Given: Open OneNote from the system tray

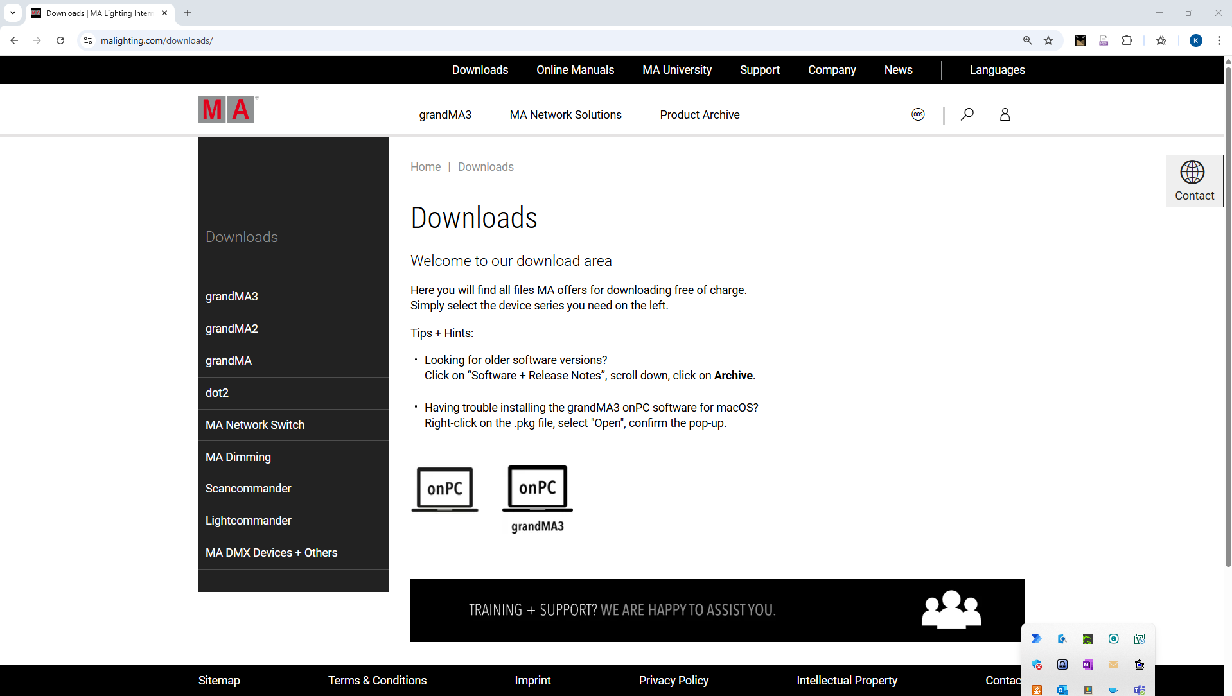Looking at the screenshot, I should (1087, 665).
